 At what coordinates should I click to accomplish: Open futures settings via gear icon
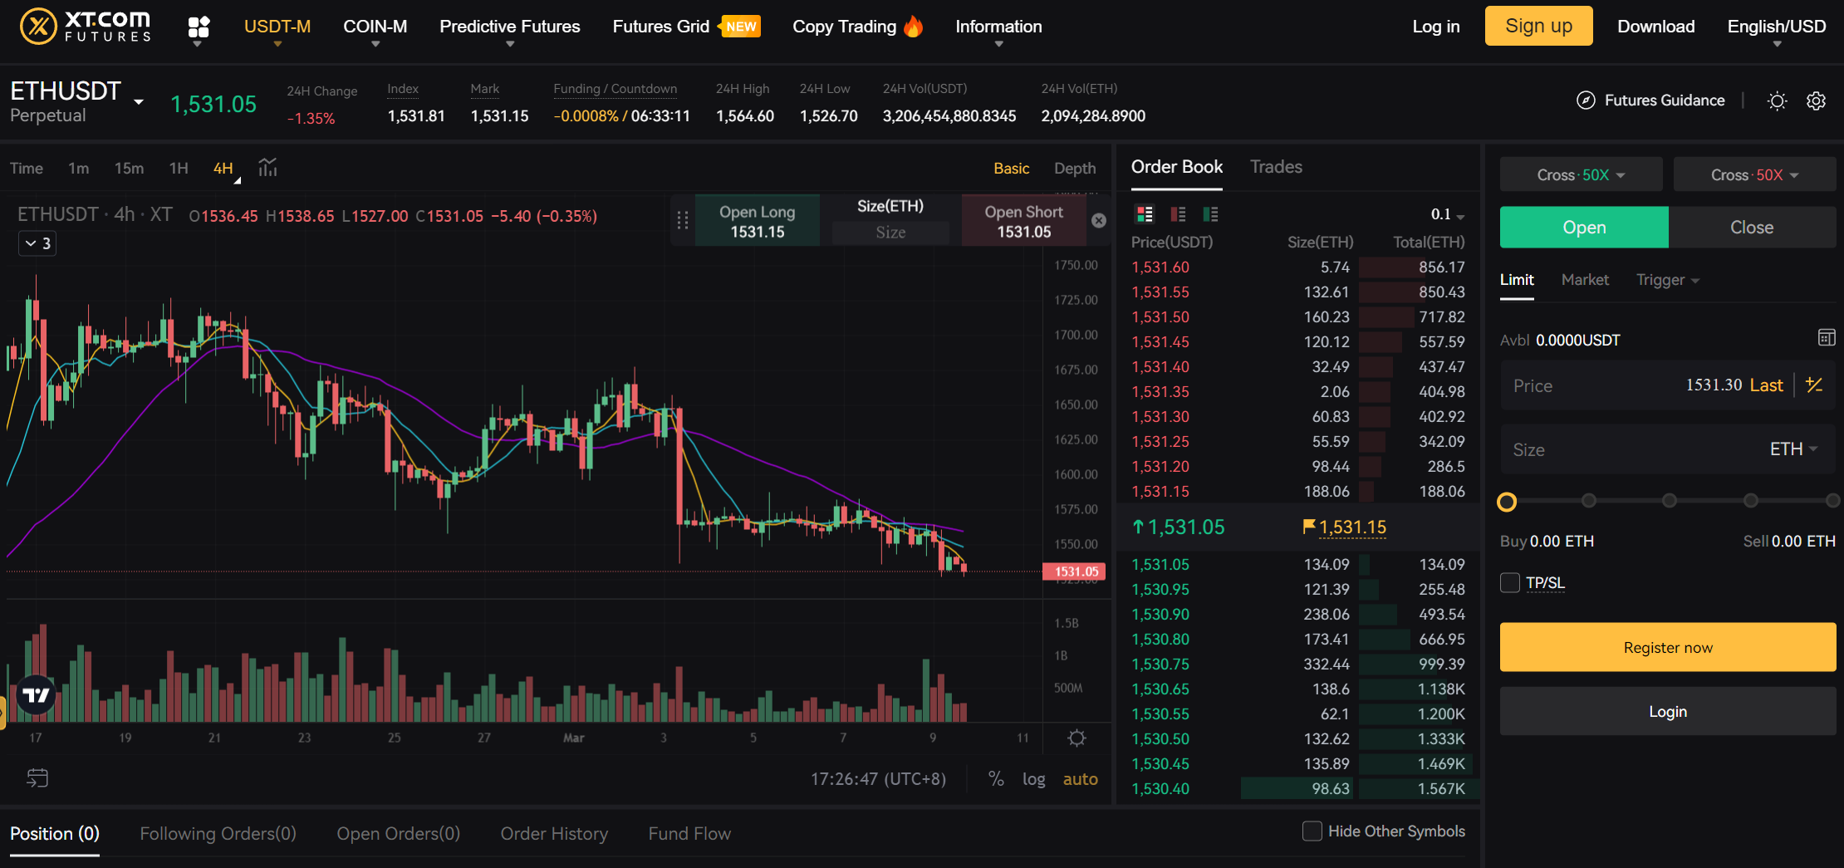coord(1817,101)
